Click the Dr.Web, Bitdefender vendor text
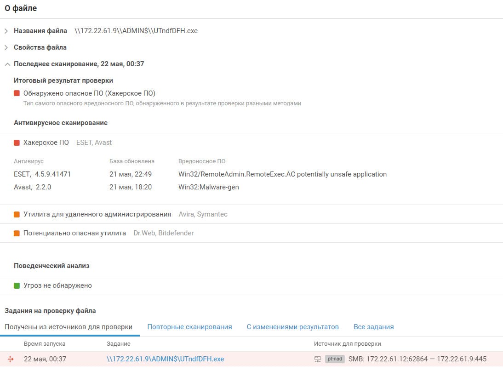This screenshot has height=371, width=503. 164,233
